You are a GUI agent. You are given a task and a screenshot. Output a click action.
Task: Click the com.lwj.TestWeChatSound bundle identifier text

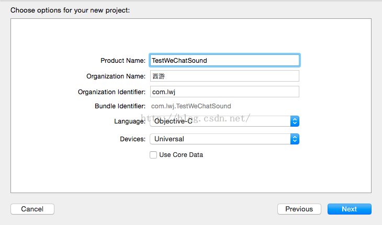click(x=191, y=106)
